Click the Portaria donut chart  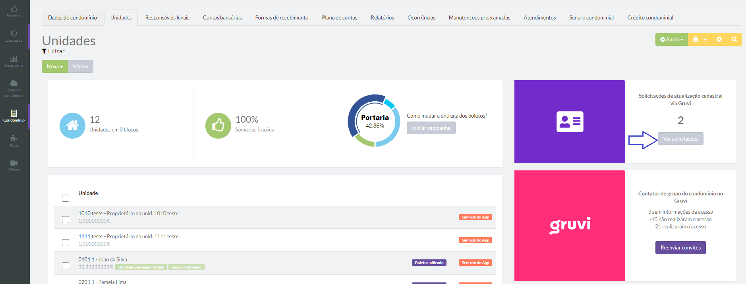374,121
